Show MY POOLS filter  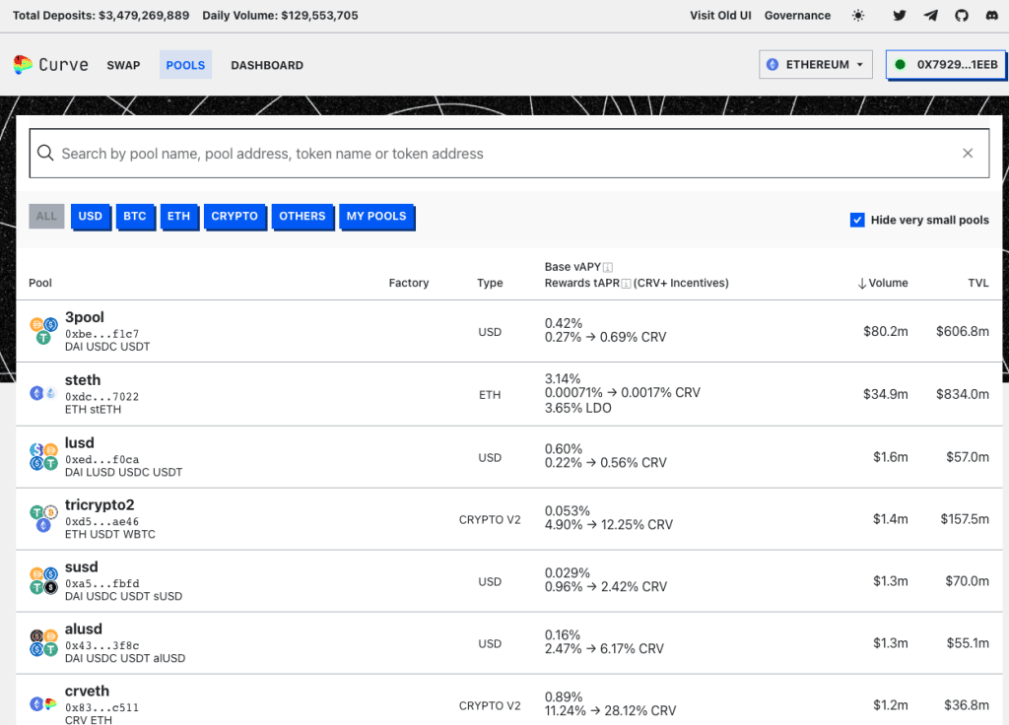(x=376, y=216)
